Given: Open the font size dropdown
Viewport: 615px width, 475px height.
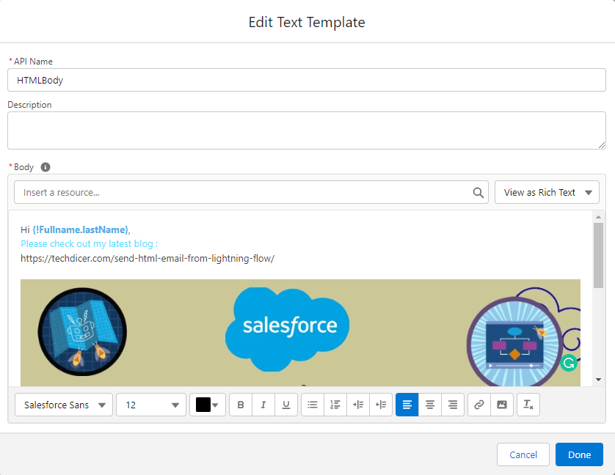Looking at the screenshot, I should pyautogui.click(x=150, y=404).
